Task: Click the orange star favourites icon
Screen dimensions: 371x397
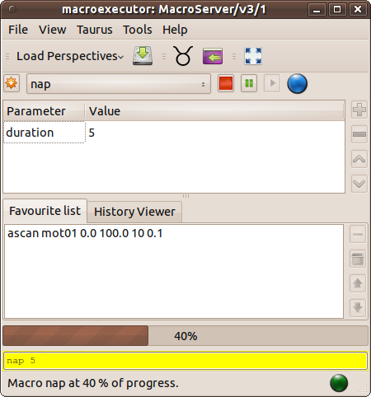Action: 12,83
